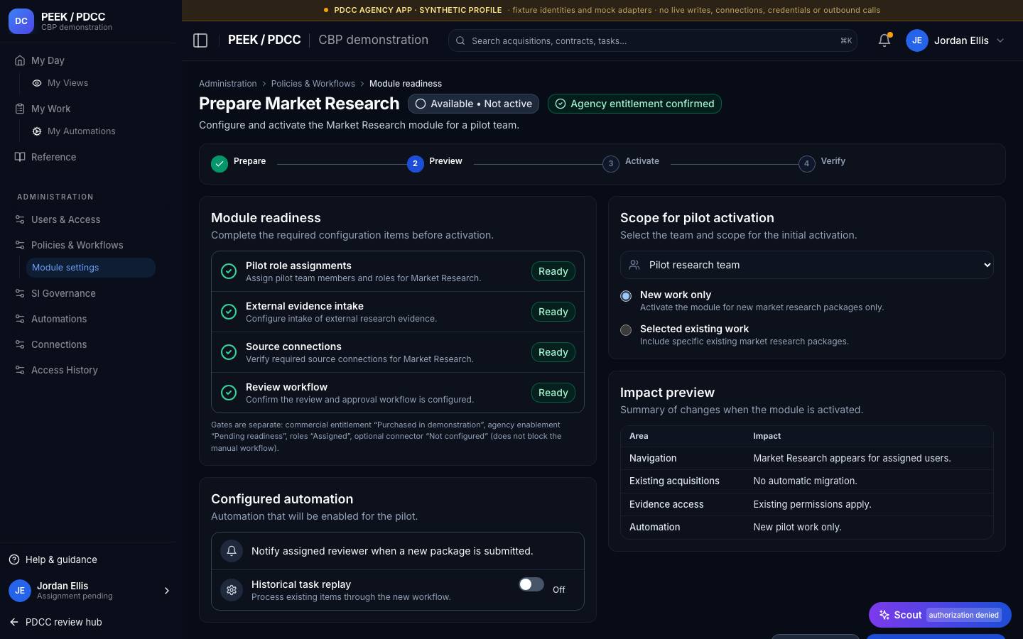Click the Reference book icon
This screenshot has width=1023, height=639.
(20, 157)
